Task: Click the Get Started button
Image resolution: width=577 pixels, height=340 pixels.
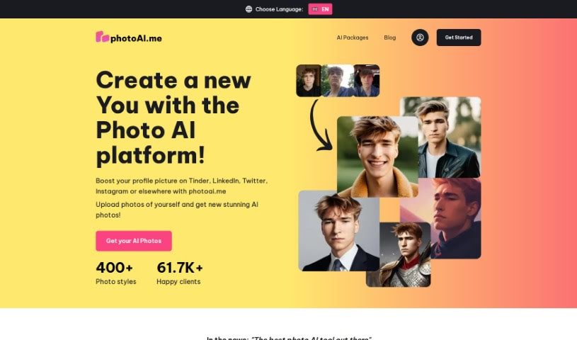Action: click(x=459, y=38)
